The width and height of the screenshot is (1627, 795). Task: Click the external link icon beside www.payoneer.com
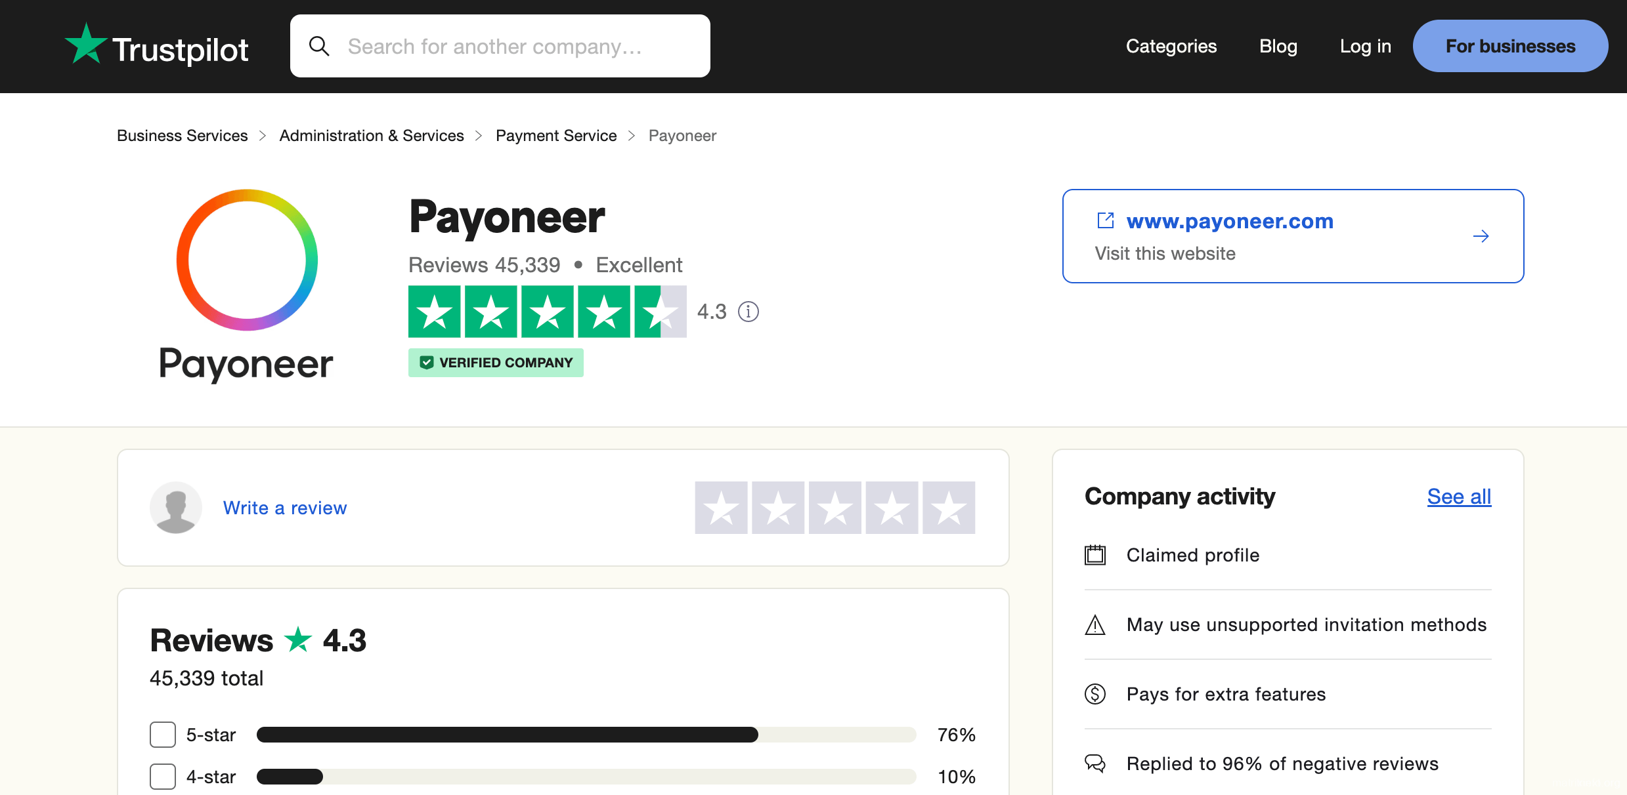click(x=1106, y=220)
